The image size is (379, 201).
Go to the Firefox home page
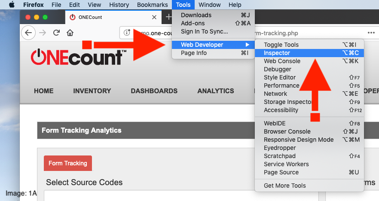coord(70,33)
